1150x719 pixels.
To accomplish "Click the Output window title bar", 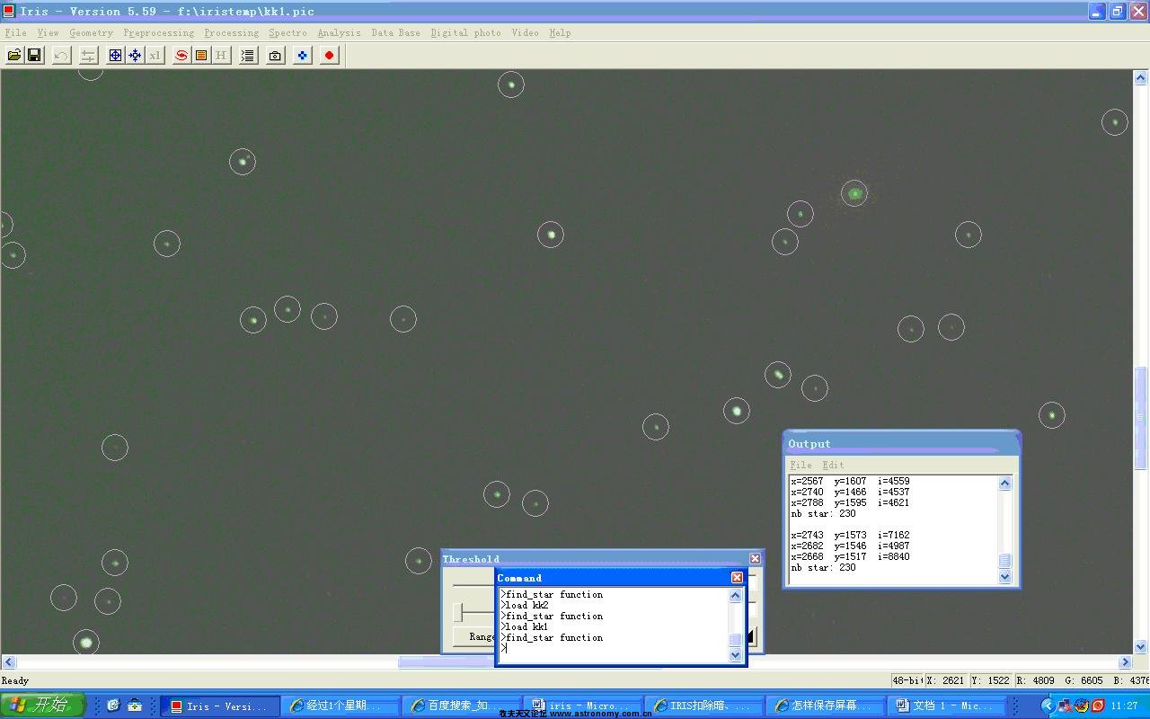I will [901, 443].
